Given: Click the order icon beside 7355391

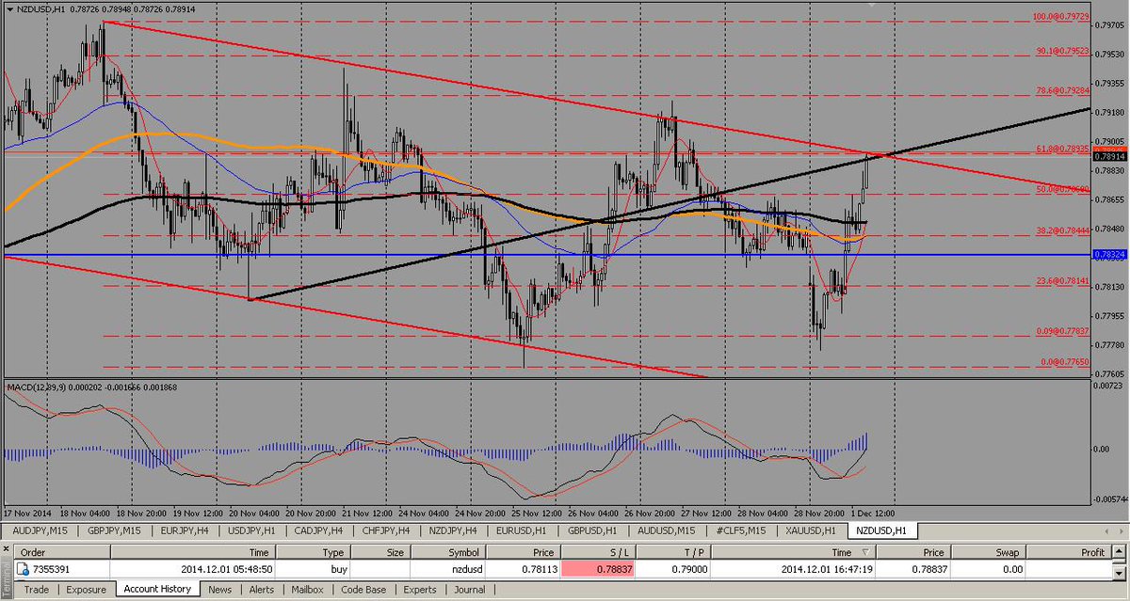Looking at the screenshot, I should coord(22,569).
